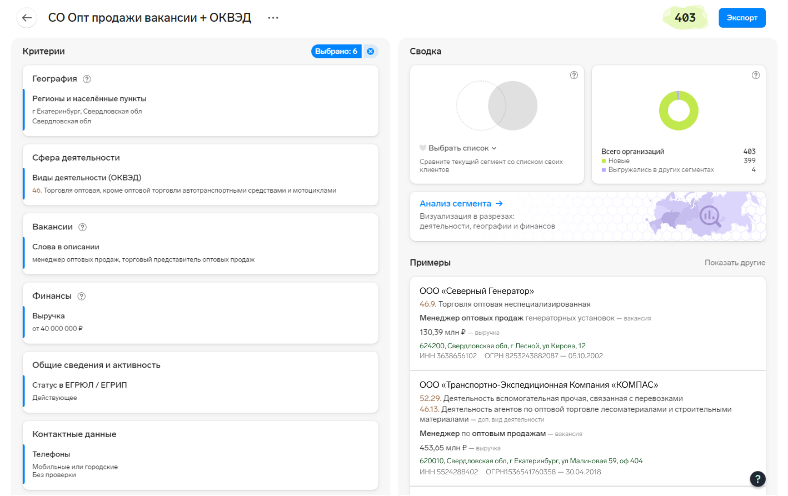788x496 pixels.
Task: Click Показать другие link
Action: (735, 263)
